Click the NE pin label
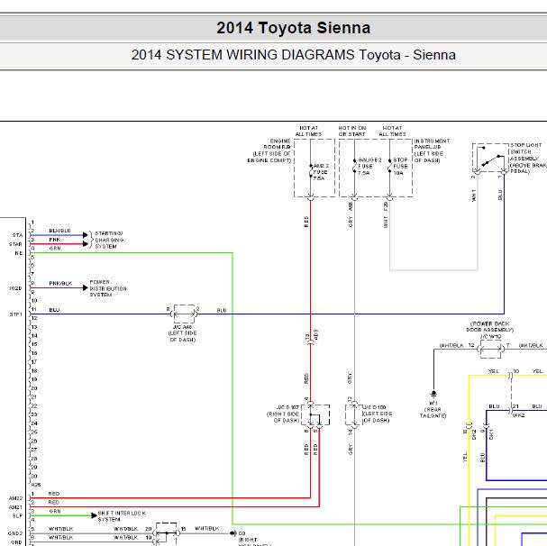Viewport: 547px width, 546px height. 19,253
